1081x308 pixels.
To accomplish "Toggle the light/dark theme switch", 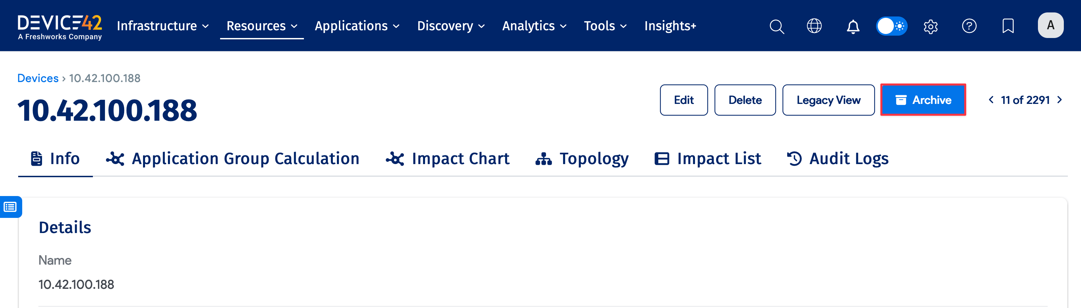I will pyautogui.click(x=891, y=26).
